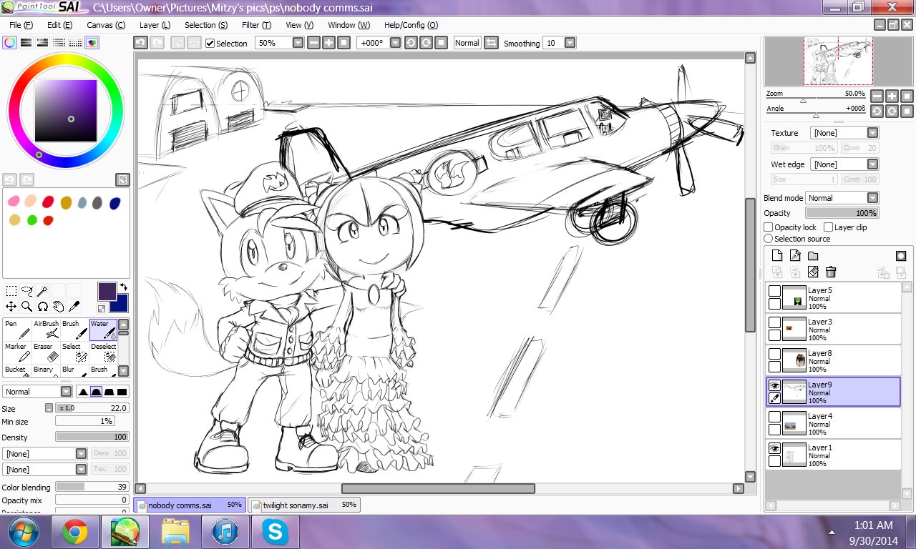This screenshot has height=549, width=916.
Task: Click the navigator canvas thumbnail
Action: click(838, 61)
